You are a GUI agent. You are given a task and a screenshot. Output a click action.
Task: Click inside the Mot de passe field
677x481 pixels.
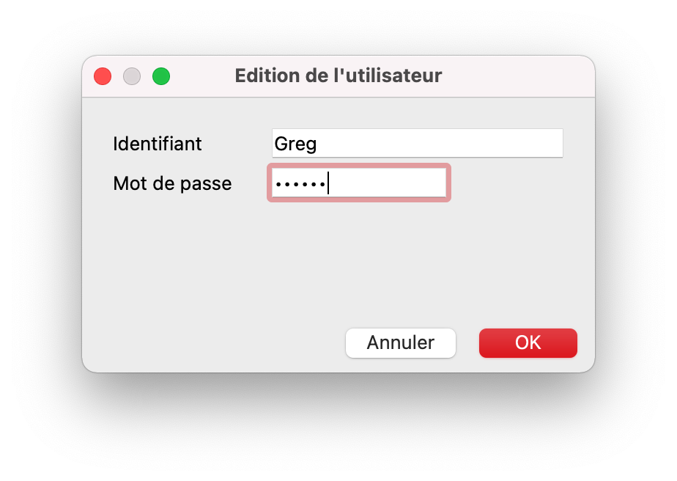358,183
